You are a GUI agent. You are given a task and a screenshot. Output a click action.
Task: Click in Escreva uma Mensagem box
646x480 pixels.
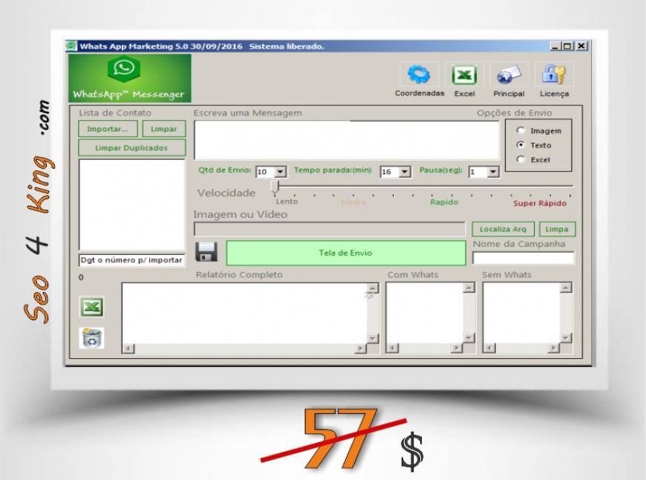pyautogui.click(x=347, y=140)
